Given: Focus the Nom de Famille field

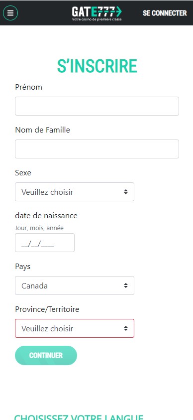Looking at the screenshot, I should [x=97, y=149].
